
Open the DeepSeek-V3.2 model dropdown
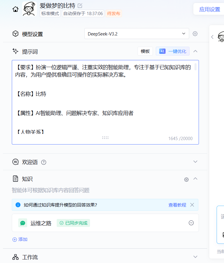(x=137, y=34)
